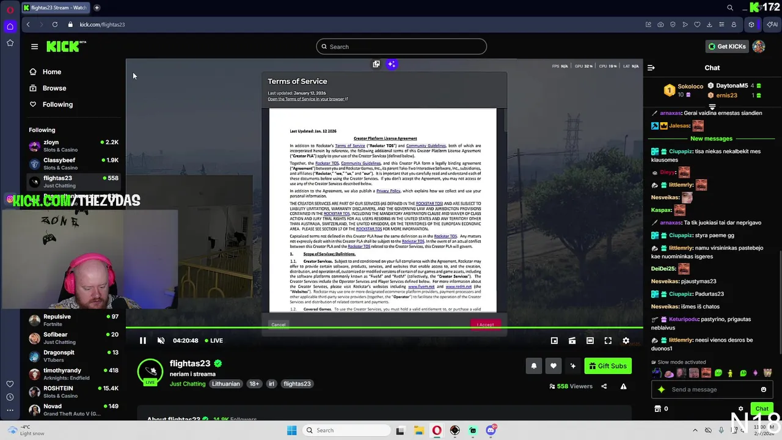
Task: Click Privacy Policy link in agreement
Action: tap(388, 191)
